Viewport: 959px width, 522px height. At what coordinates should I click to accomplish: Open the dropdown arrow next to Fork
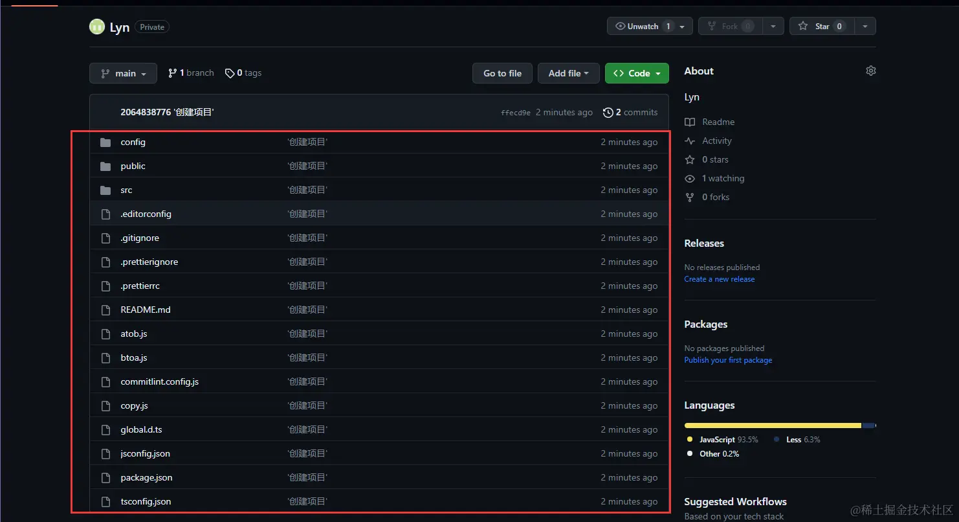pyautogui.click(x=773, y=26)
